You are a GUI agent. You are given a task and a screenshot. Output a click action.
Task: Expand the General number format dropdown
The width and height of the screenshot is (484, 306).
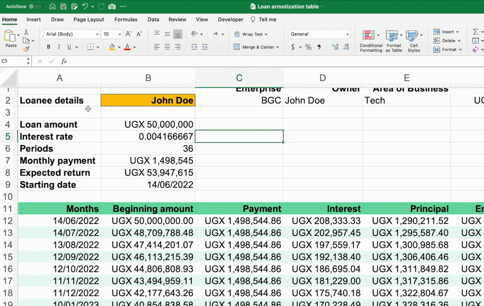point(347,35)
